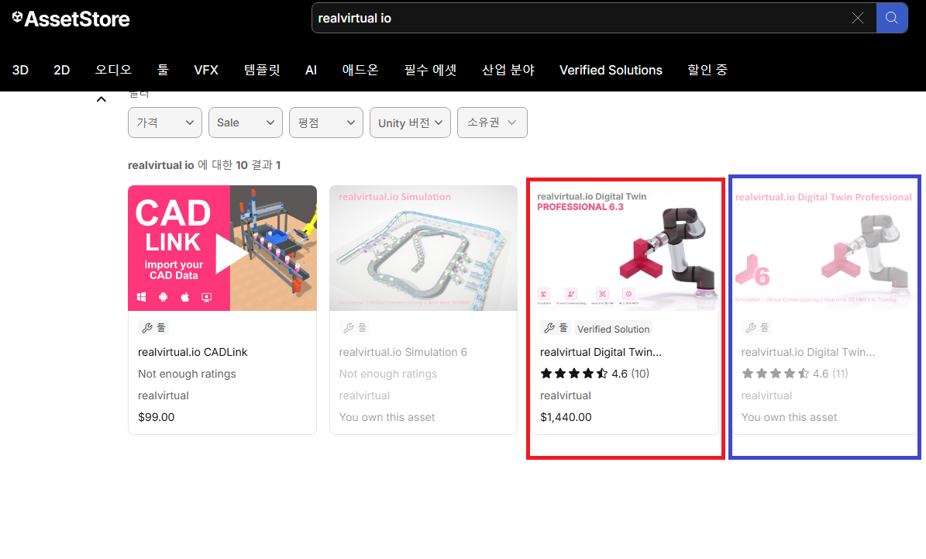Viewport: 926px width, 559px height.
Task: Open the realvirtual Digital Twin... title link
Action: 601,352
